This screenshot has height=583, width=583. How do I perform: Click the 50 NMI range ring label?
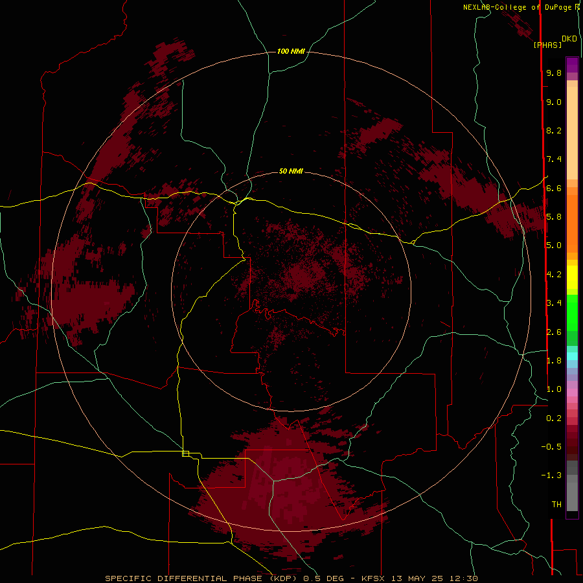pyautogui.click(x=291, y=171)
